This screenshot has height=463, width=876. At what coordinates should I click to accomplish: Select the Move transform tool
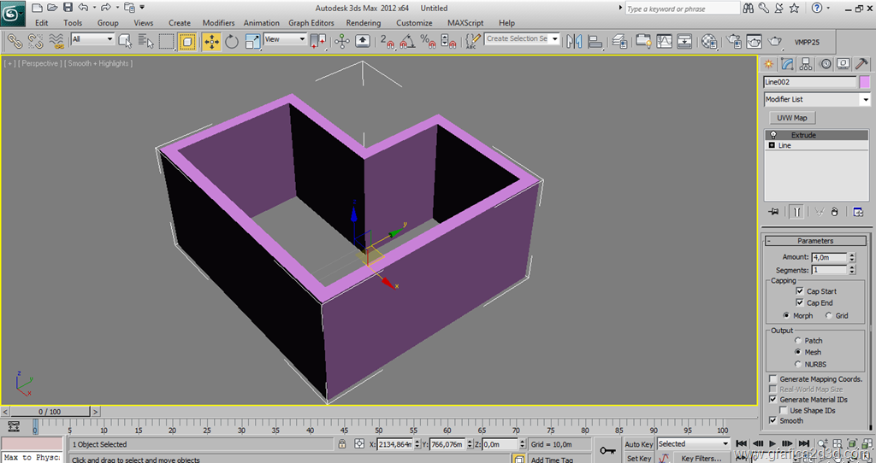tap(210, 41)
